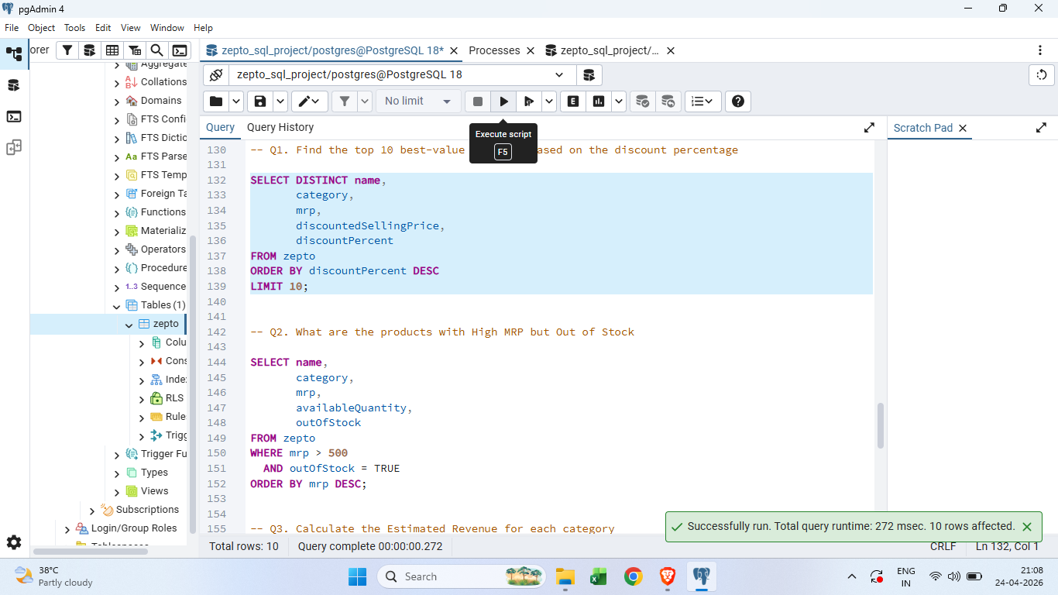Open the Object menu
1058x595 pixels.
pos(41,28)
